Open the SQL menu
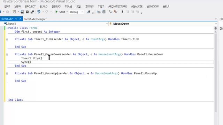The height and width of the screenshot is (125, 223). tap(79, 6)
